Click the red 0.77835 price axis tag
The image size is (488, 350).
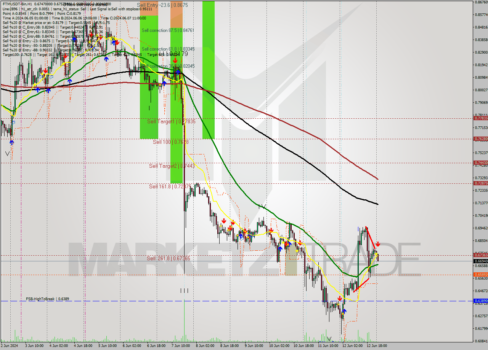(480, 118)
